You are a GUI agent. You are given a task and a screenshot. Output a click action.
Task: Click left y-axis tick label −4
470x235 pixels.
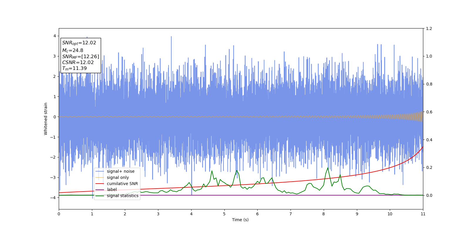[x=53, y=198]
